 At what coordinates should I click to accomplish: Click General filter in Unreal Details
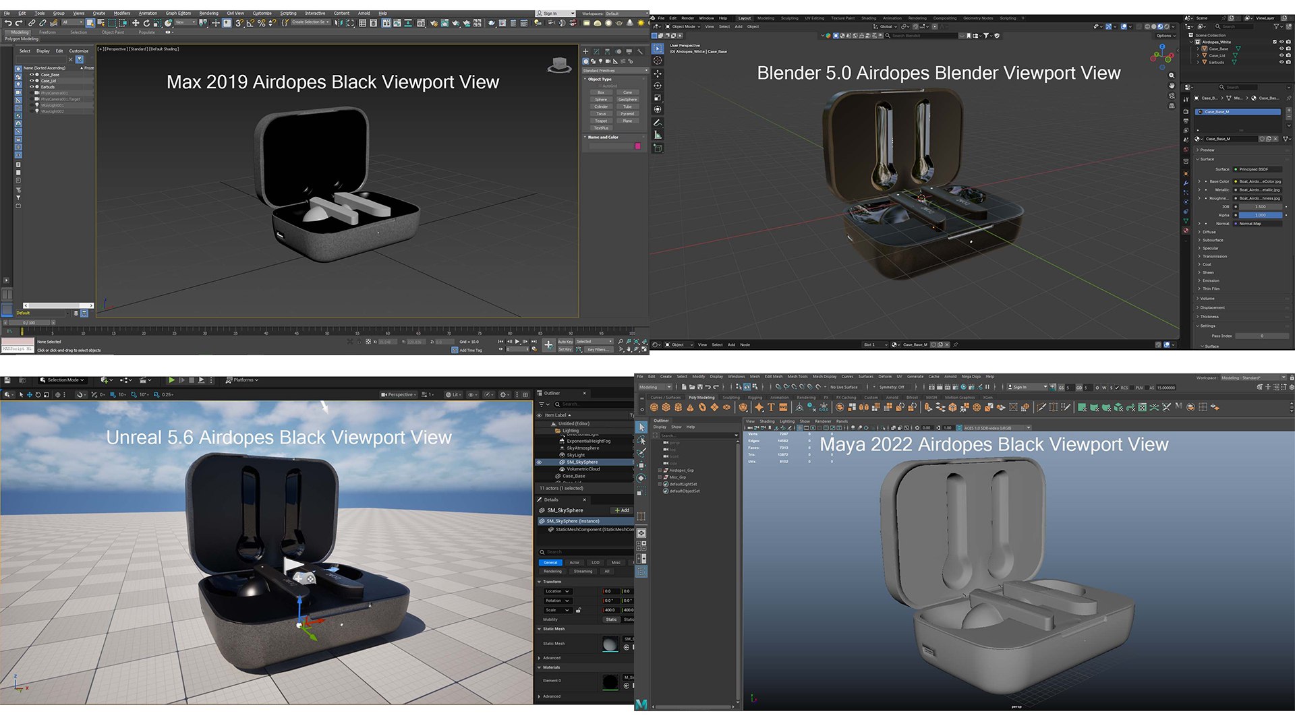550,562
